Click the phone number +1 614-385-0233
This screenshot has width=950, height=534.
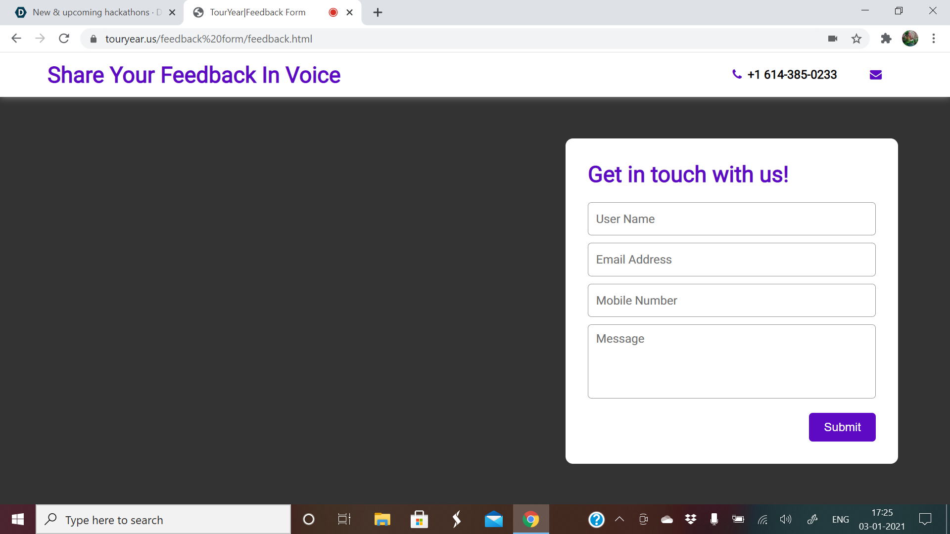(792, 75)
